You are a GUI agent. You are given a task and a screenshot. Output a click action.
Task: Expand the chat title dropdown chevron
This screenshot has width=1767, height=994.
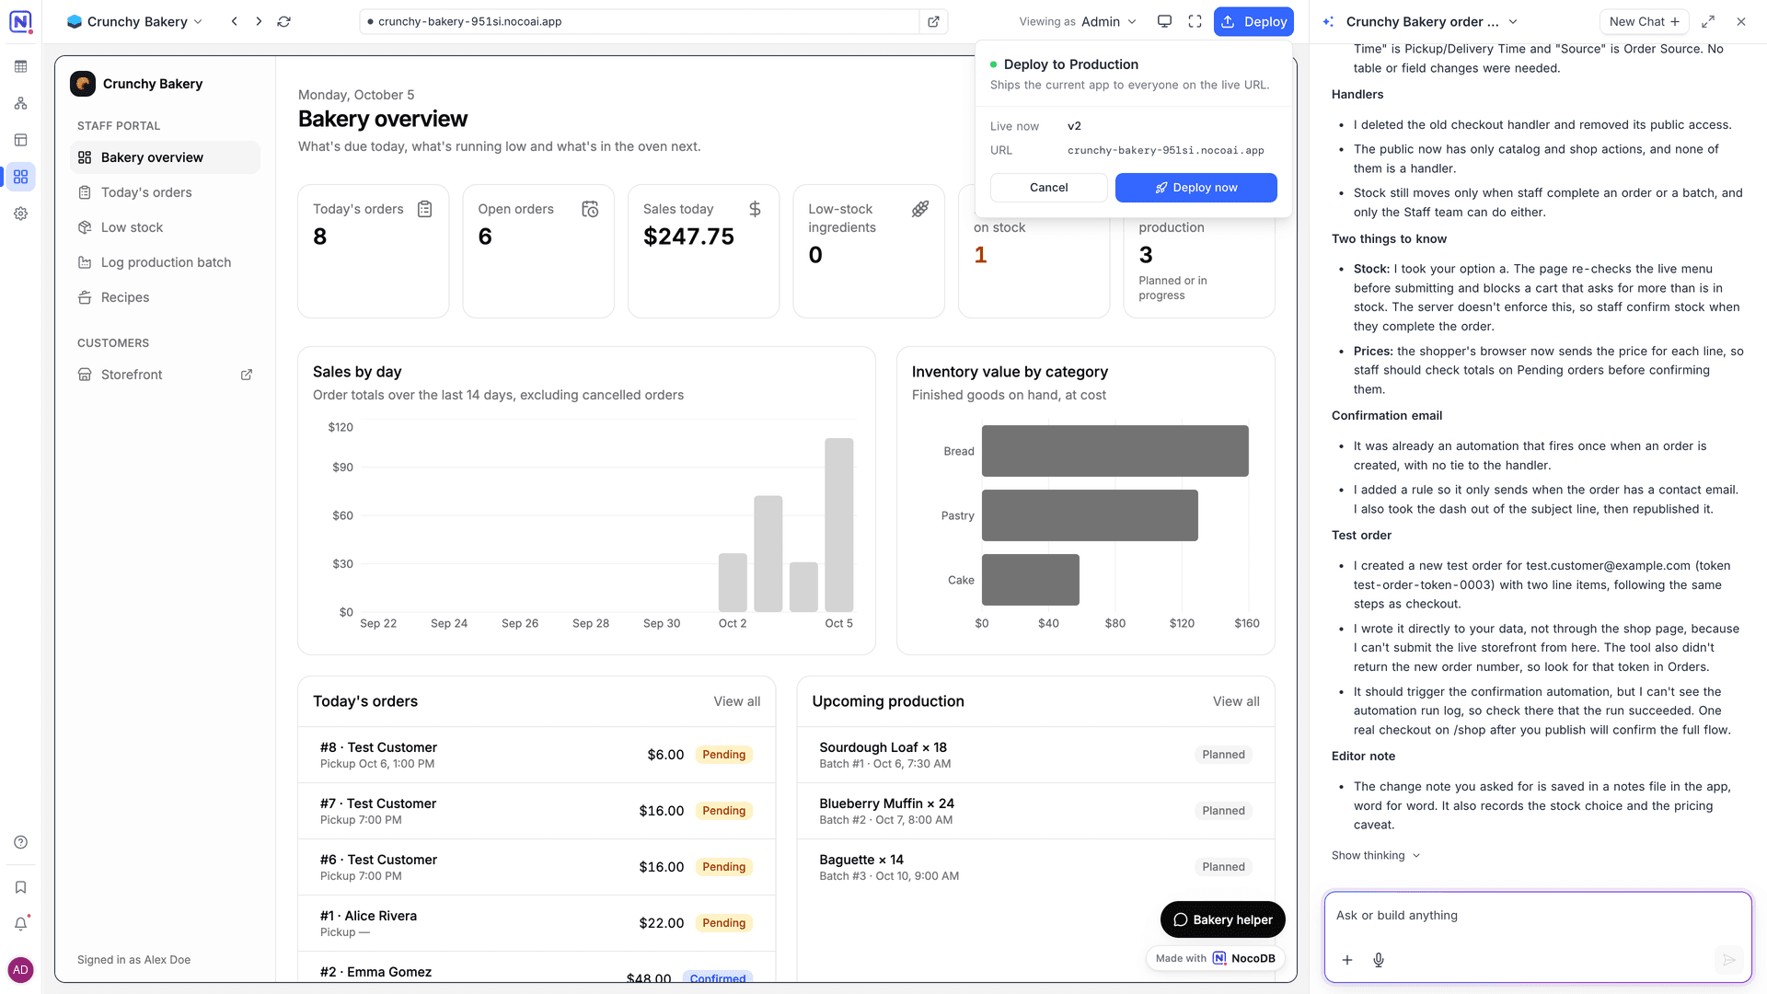pyautogui.click(x=1513, y=21)
